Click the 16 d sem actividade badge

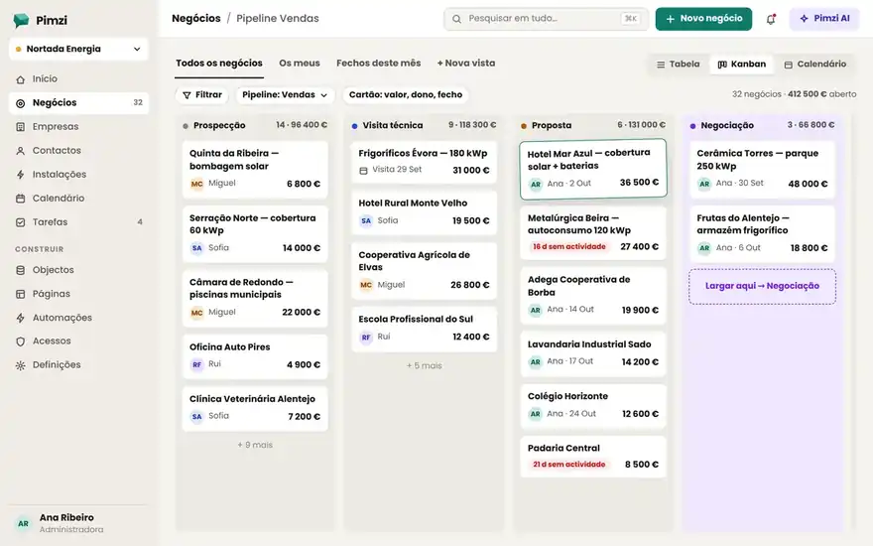click(568, 247)
